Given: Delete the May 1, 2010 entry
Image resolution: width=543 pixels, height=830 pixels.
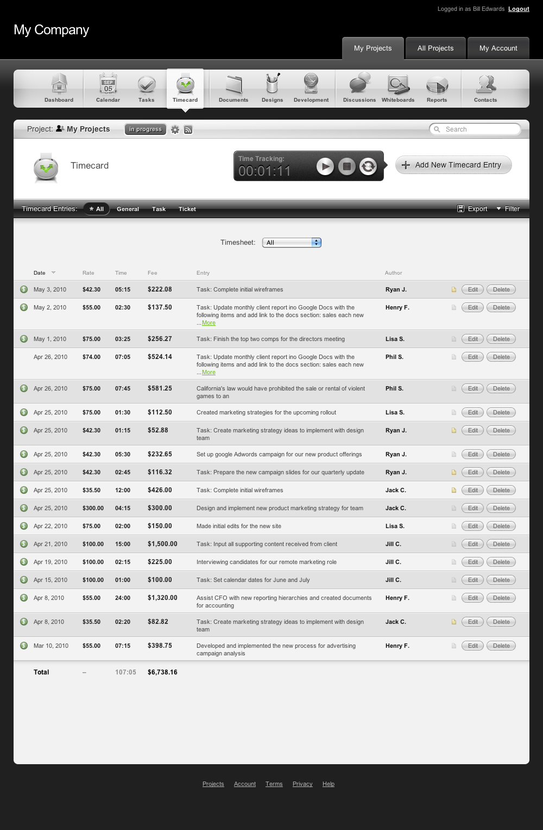Looking at the screenshot, I should coord(501,339).
